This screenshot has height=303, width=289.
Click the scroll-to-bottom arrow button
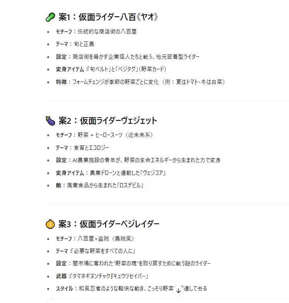(178, 290)
